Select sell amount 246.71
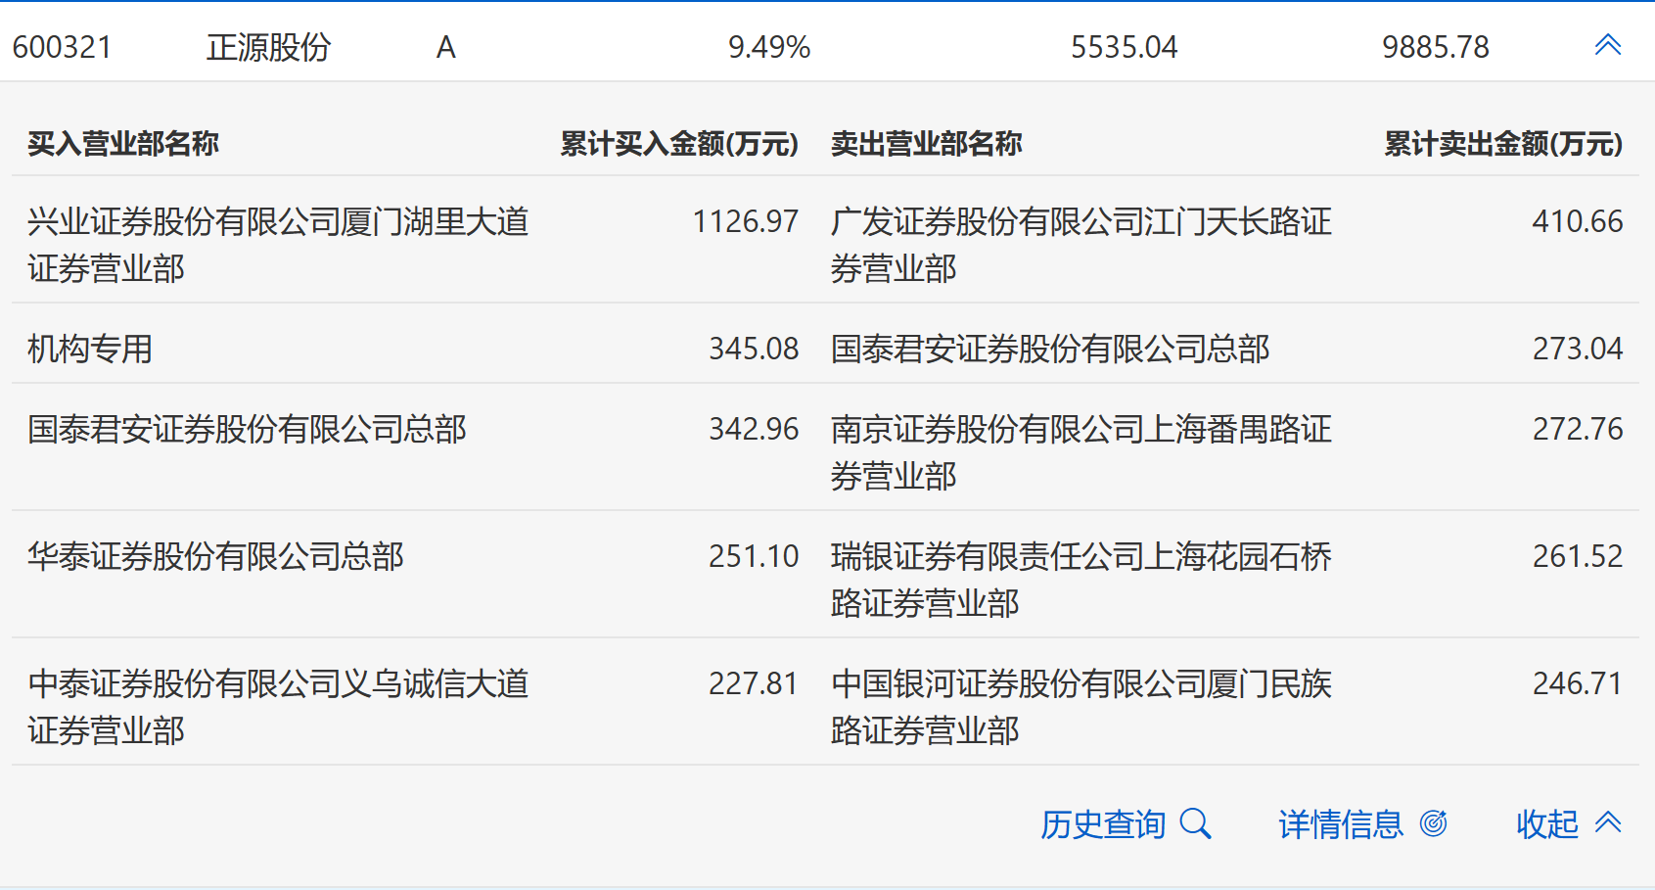The height and width of the screenshot is (890, 1655). click(1578, 683)
